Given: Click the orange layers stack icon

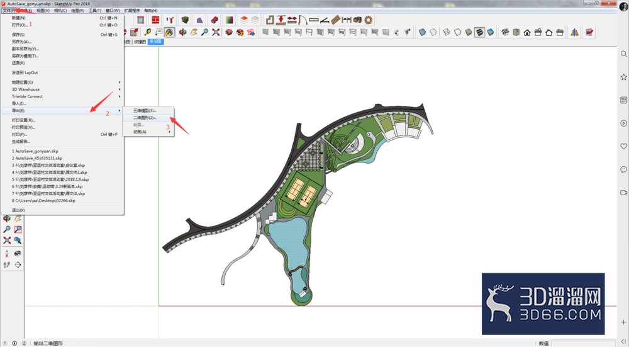Looking at the screenshot, I should 244,20.
